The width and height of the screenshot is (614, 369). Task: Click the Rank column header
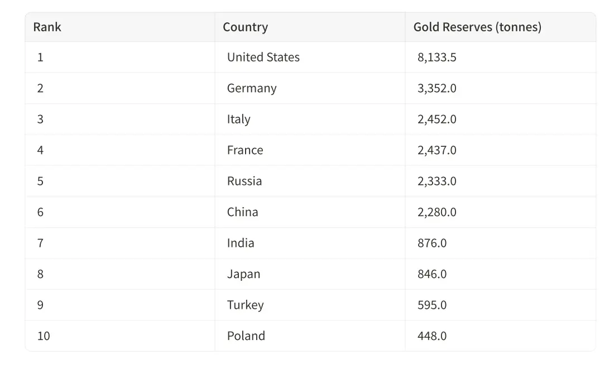(47, 27)
